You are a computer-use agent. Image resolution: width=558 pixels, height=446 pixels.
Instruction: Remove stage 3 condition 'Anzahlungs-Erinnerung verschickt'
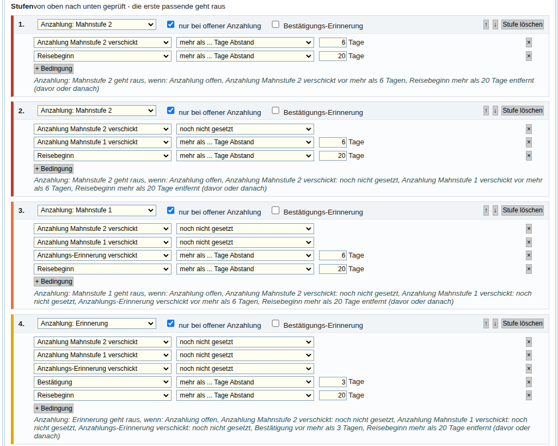point(529,255)
